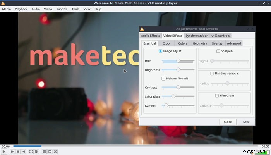Open the Playback menu
This screenshot has height=155, width=271.
21,9
